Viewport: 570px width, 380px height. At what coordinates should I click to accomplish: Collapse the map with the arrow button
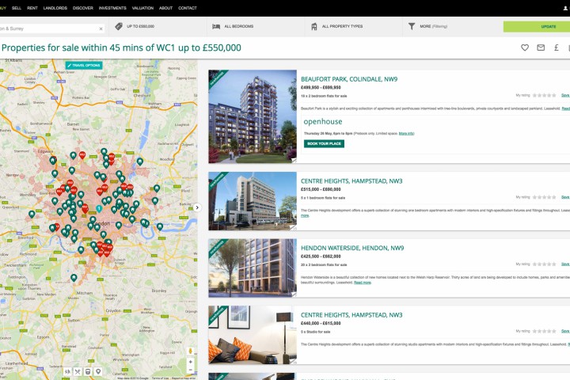tap(197, 207)
